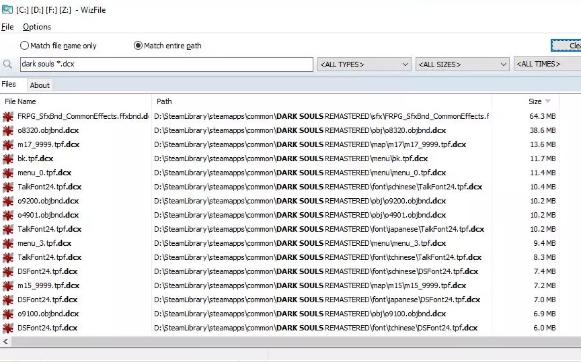
Task: Click path ending in map\m15\m15_9999.tpf.dcx
Action: [x=310, y=285]
